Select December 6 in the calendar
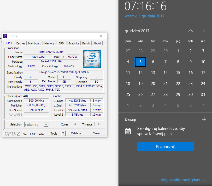 [x=153, y=62]
